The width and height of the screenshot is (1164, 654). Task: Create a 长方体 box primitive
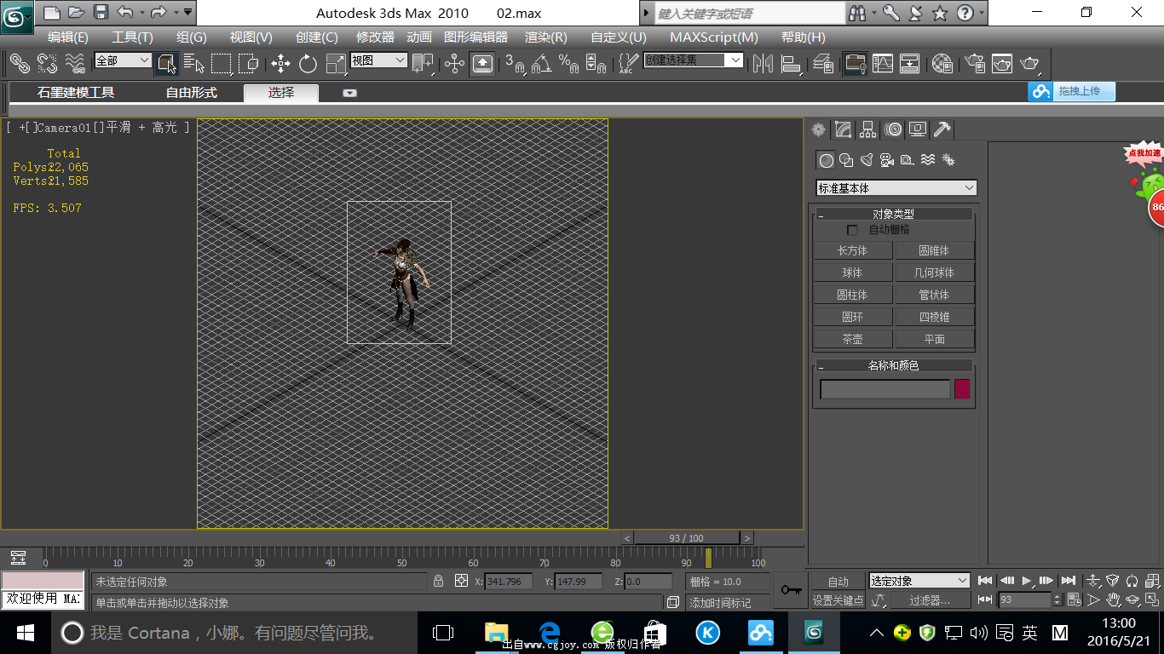pyautogui.click(x=853, y=250)
